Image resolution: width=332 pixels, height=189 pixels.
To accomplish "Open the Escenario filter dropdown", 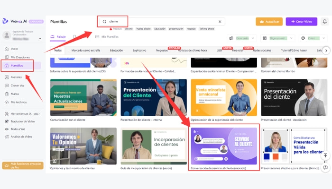I will point(241,38).
